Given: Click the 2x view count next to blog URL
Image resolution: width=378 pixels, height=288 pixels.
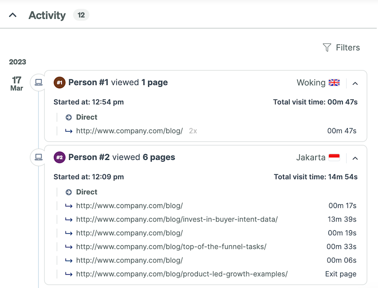Looking at the screenshot, I should point(192,131).
